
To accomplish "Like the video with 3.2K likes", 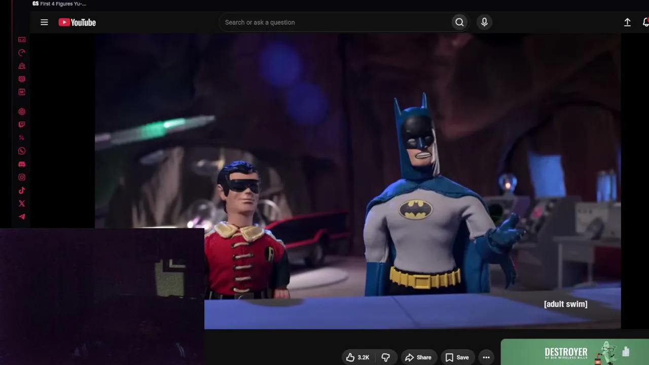I will pos(358,357).
